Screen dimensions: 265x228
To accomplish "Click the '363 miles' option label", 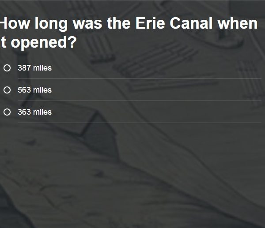I will (34, 112).
